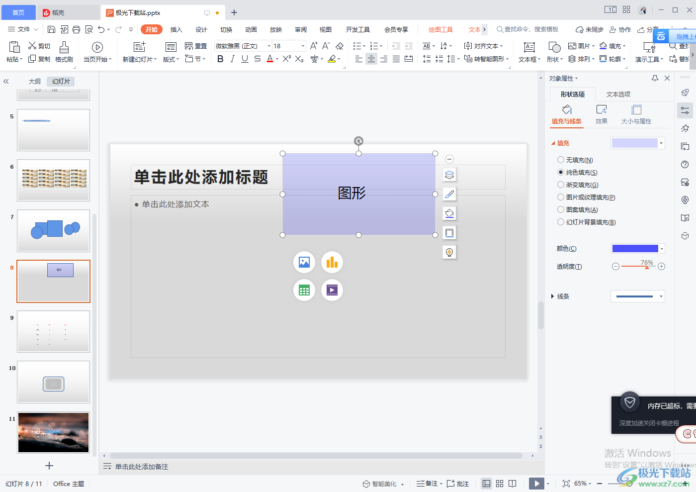Viewport: 696px width, 492px height.
Task: Click the transparency slider track
Action: click(x=638, y=267)
